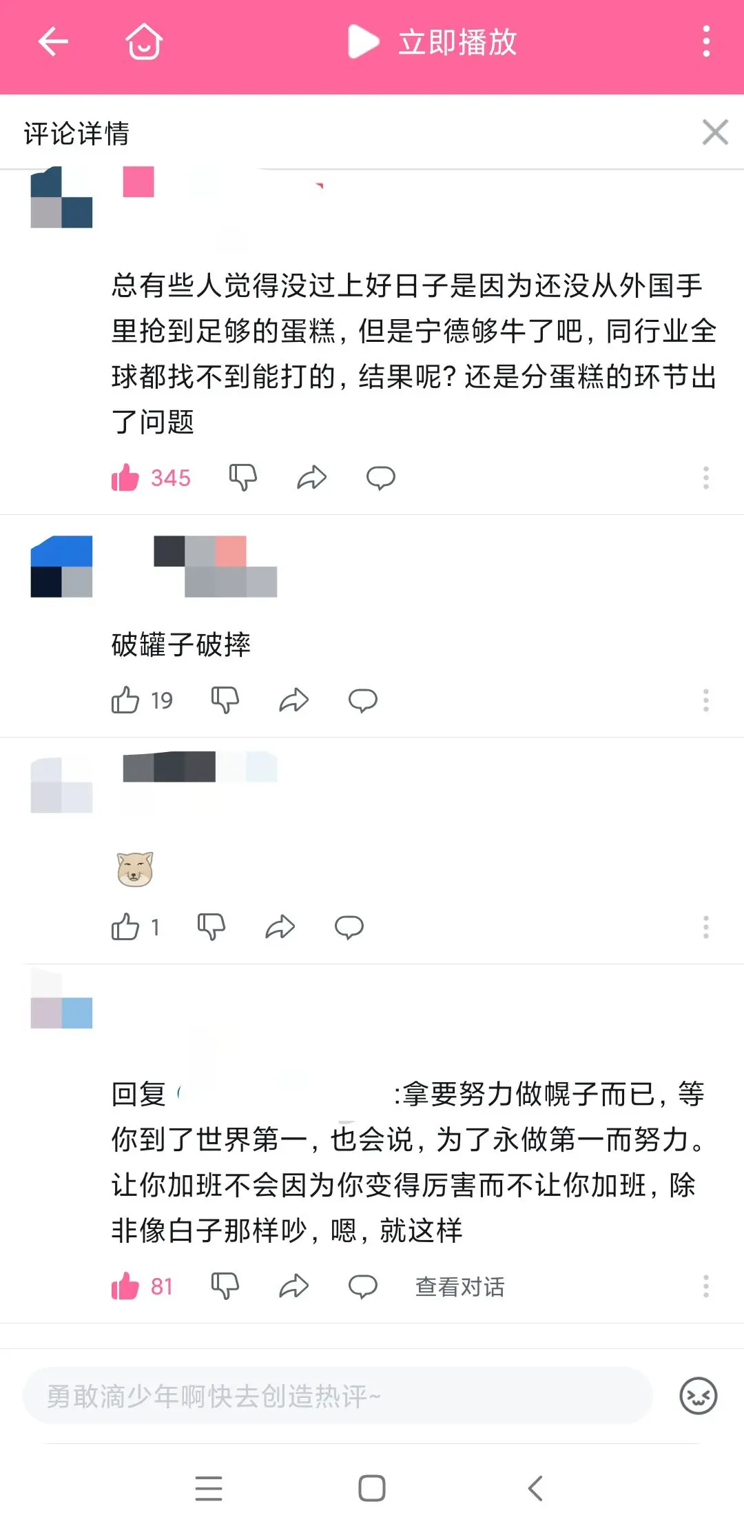Like the 破罐子破摔 comment

125,700
